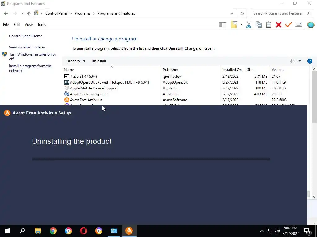317x237 pixels.
Task: Click the Uninstall button
Action: click(99, 61)
